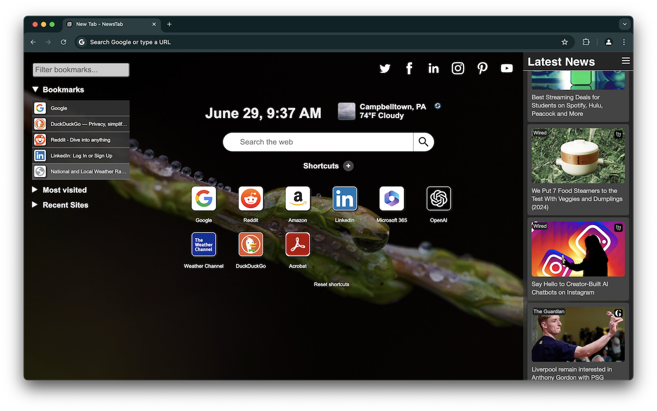The image size is (657, 411).
Task: Click the Campbelltown, PA weather location
Action: click(393, 107)
